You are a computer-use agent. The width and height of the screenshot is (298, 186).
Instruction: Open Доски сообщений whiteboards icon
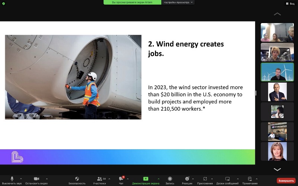(227, 179)
